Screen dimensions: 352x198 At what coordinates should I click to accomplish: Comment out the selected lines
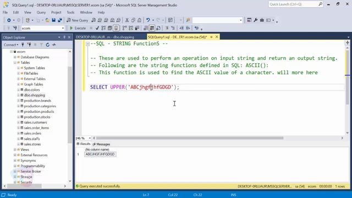click(167, 28)
